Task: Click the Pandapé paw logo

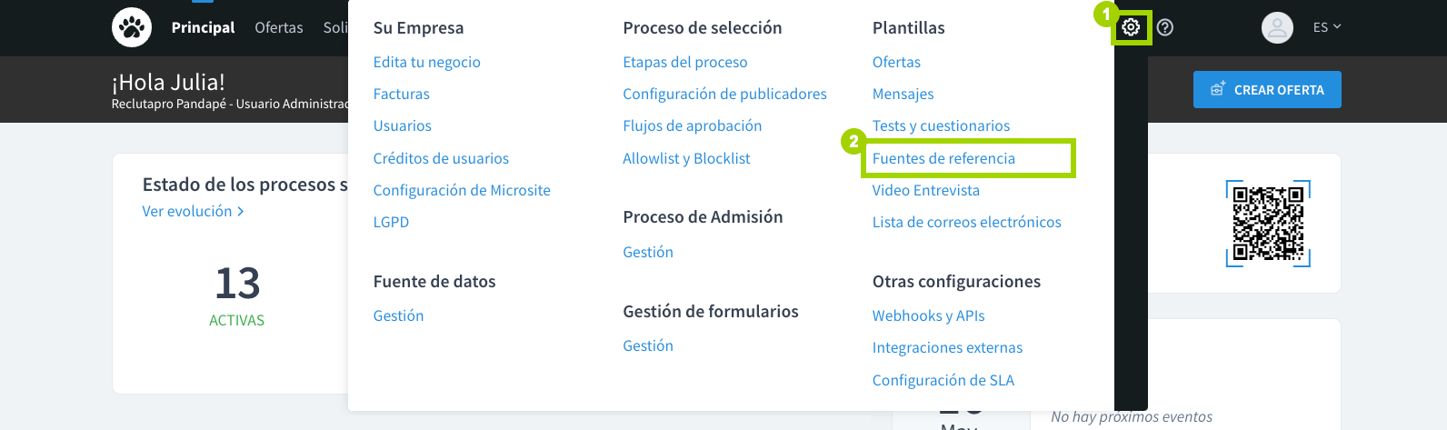Action: [132, 27]
